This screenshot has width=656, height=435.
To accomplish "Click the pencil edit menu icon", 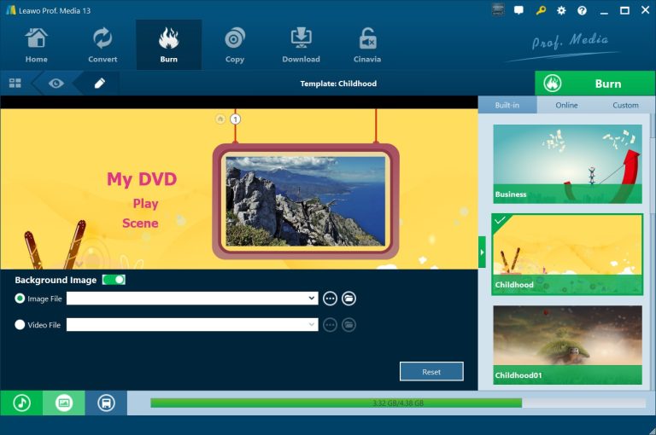I will (100, 84).
